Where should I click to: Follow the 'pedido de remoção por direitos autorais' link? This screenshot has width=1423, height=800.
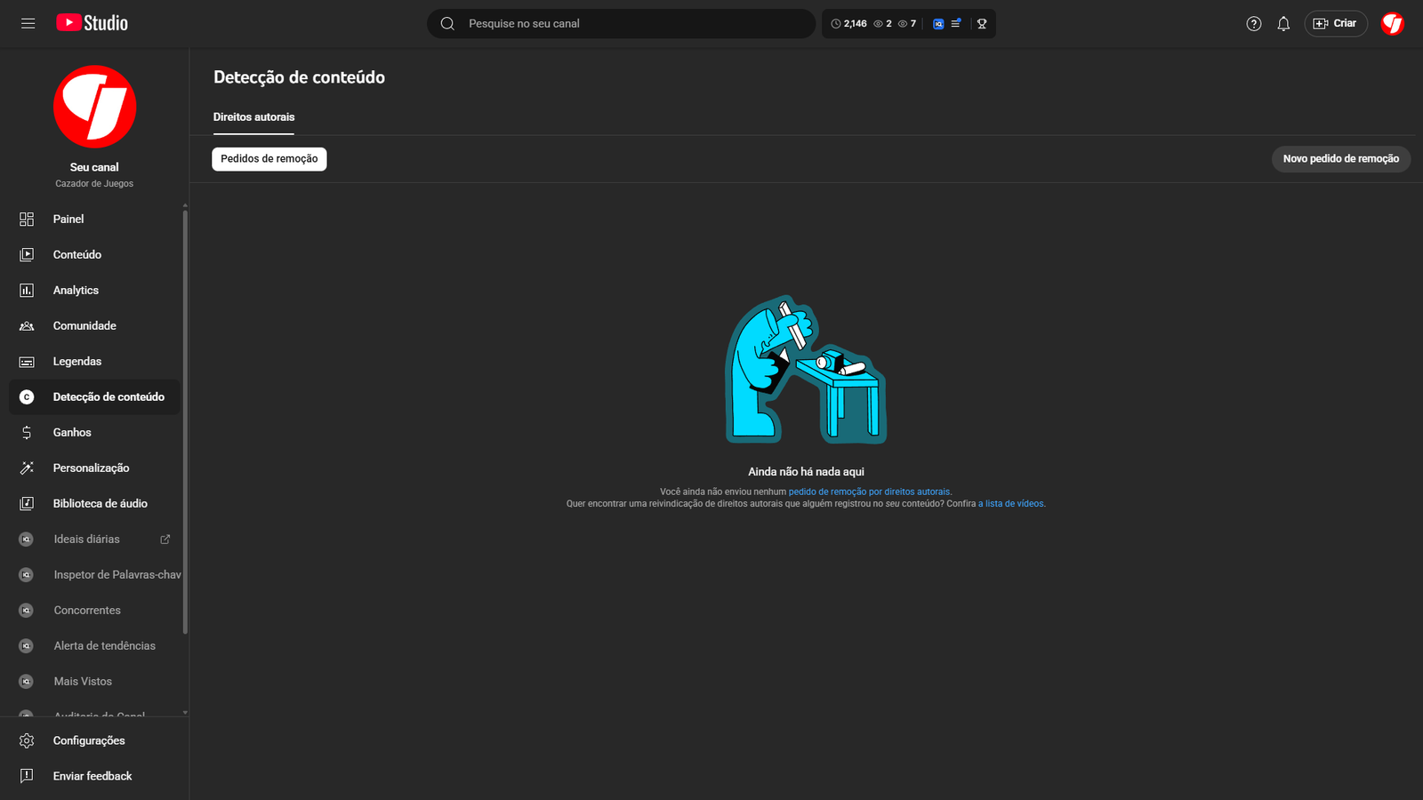point(869,492)
